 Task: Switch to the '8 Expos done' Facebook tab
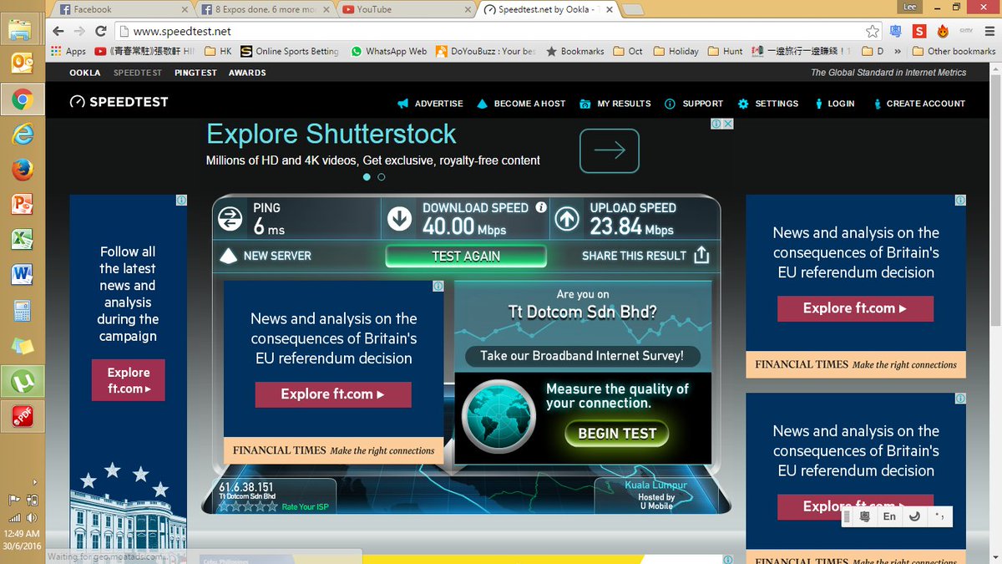click(x=264, y=9)
